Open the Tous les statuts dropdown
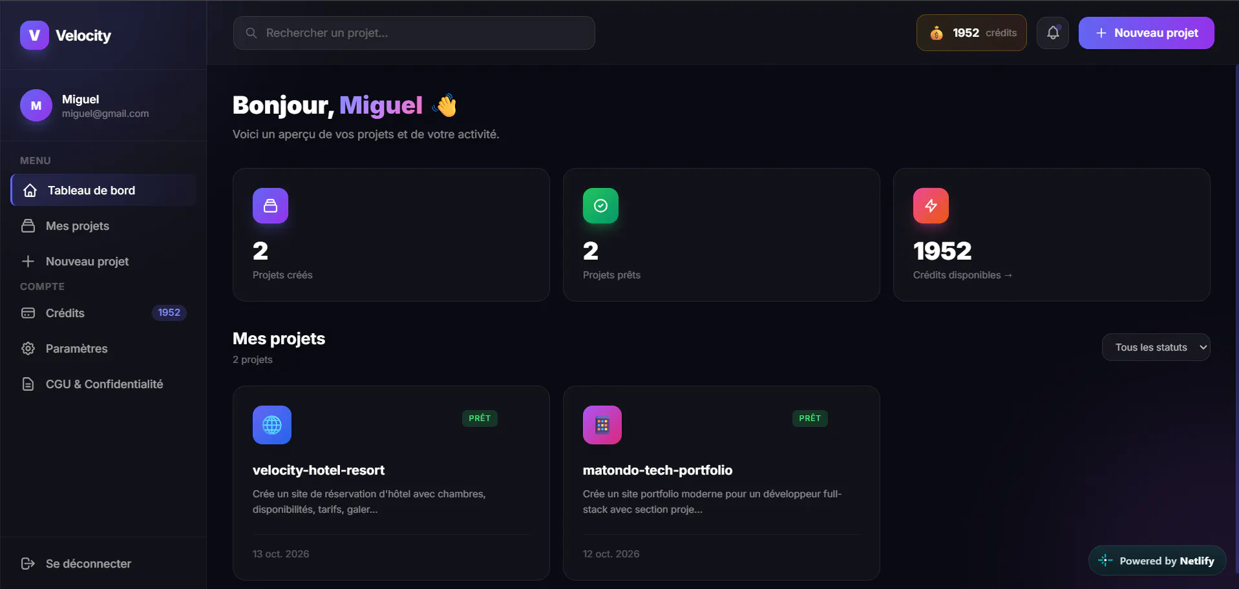Screen dimensions: 1239x589 click(x=1156, y=347)
